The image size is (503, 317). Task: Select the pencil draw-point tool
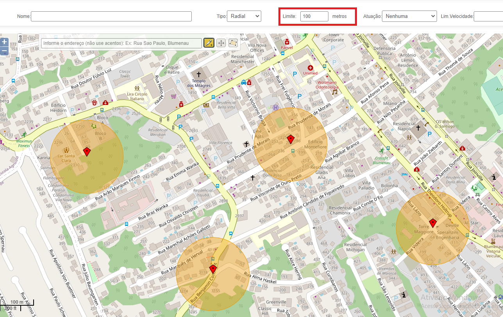209,43
